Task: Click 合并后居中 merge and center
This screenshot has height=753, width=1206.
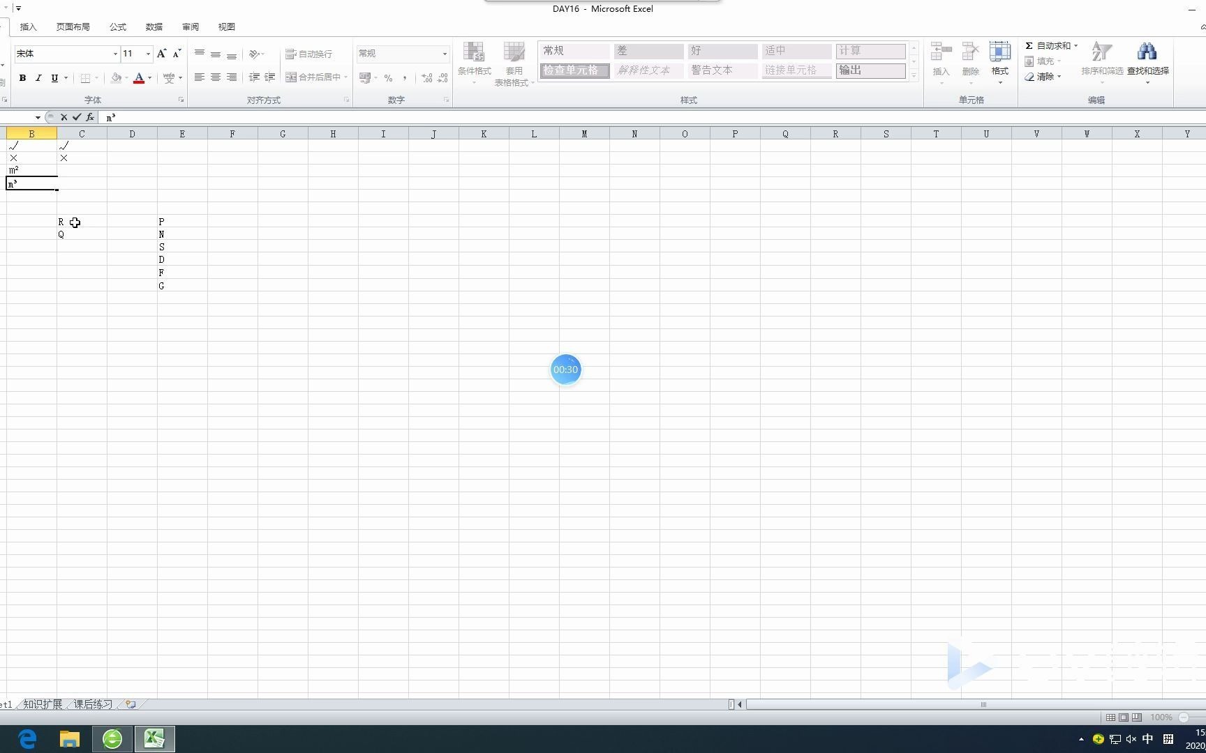Action: (x=313, y=77)
